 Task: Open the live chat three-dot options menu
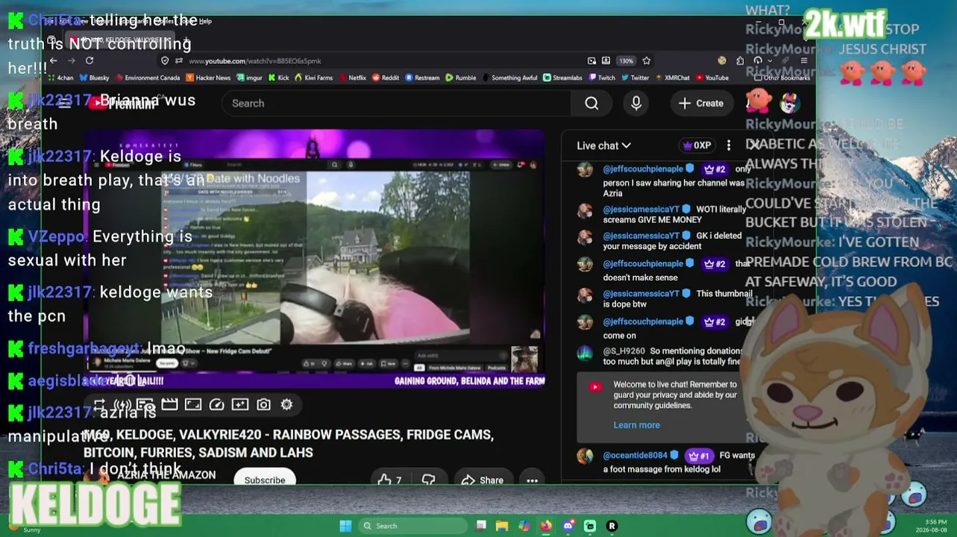coord(729,145)
